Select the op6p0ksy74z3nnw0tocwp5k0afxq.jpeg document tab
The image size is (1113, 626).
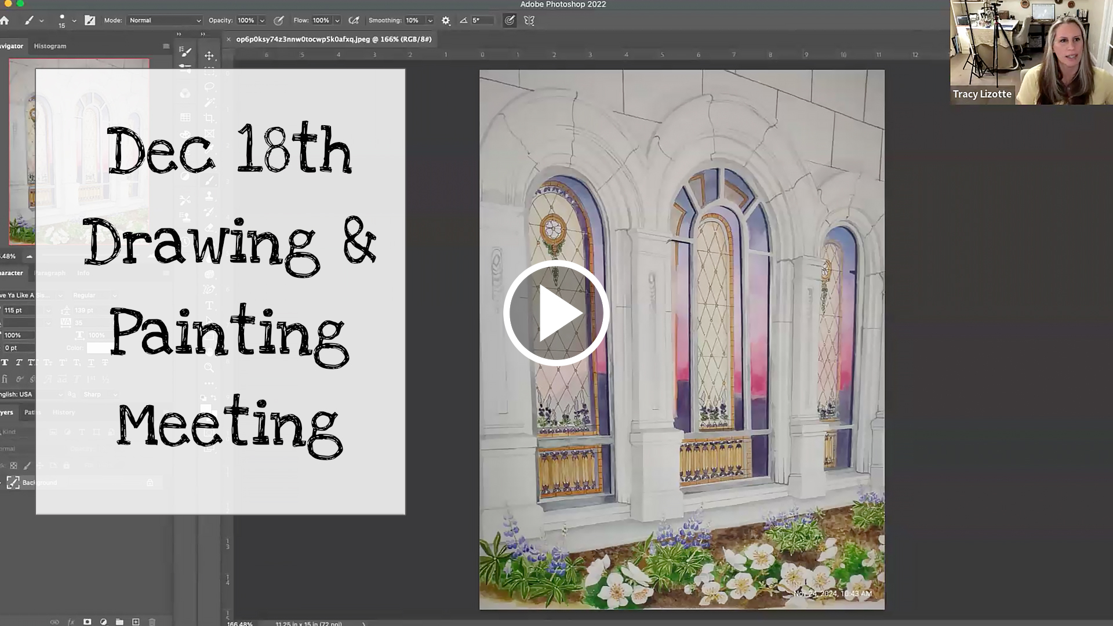pyautogui.click(x=334, y=39)
